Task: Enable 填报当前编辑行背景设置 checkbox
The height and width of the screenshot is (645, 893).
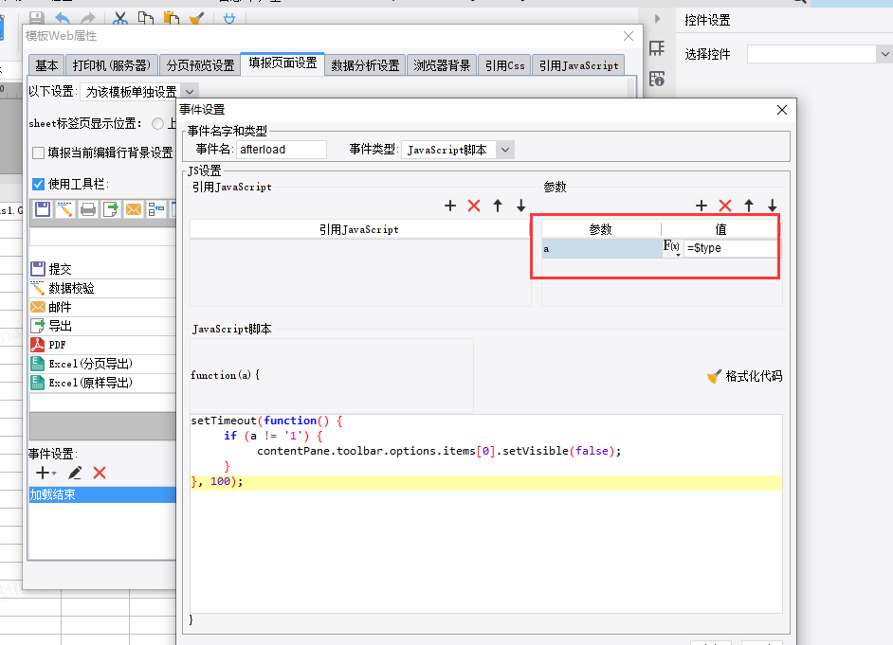Action: click(39, 152)
